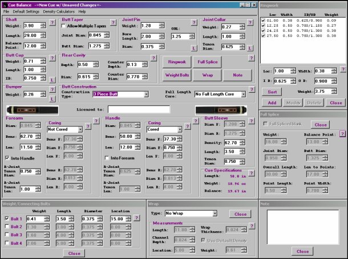Click the Weight Bolts button

pos(176,75)
